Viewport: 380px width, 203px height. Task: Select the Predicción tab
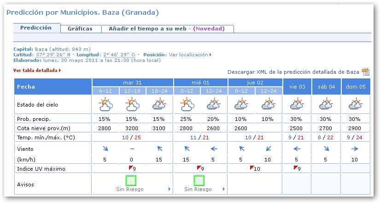36,28
